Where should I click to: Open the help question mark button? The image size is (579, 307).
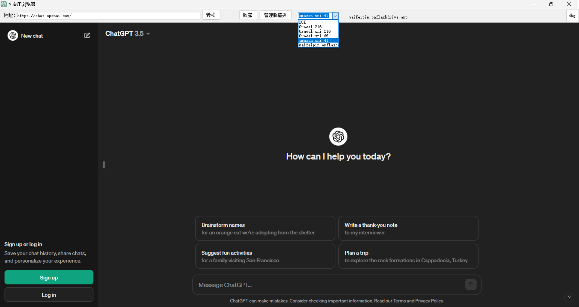coord(569,297)
